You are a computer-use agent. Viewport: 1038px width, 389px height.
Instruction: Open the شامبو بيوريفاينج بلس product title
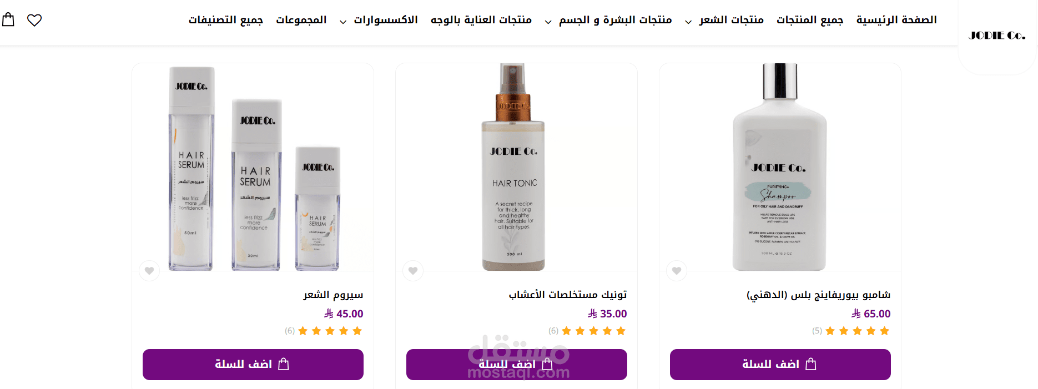818,295
